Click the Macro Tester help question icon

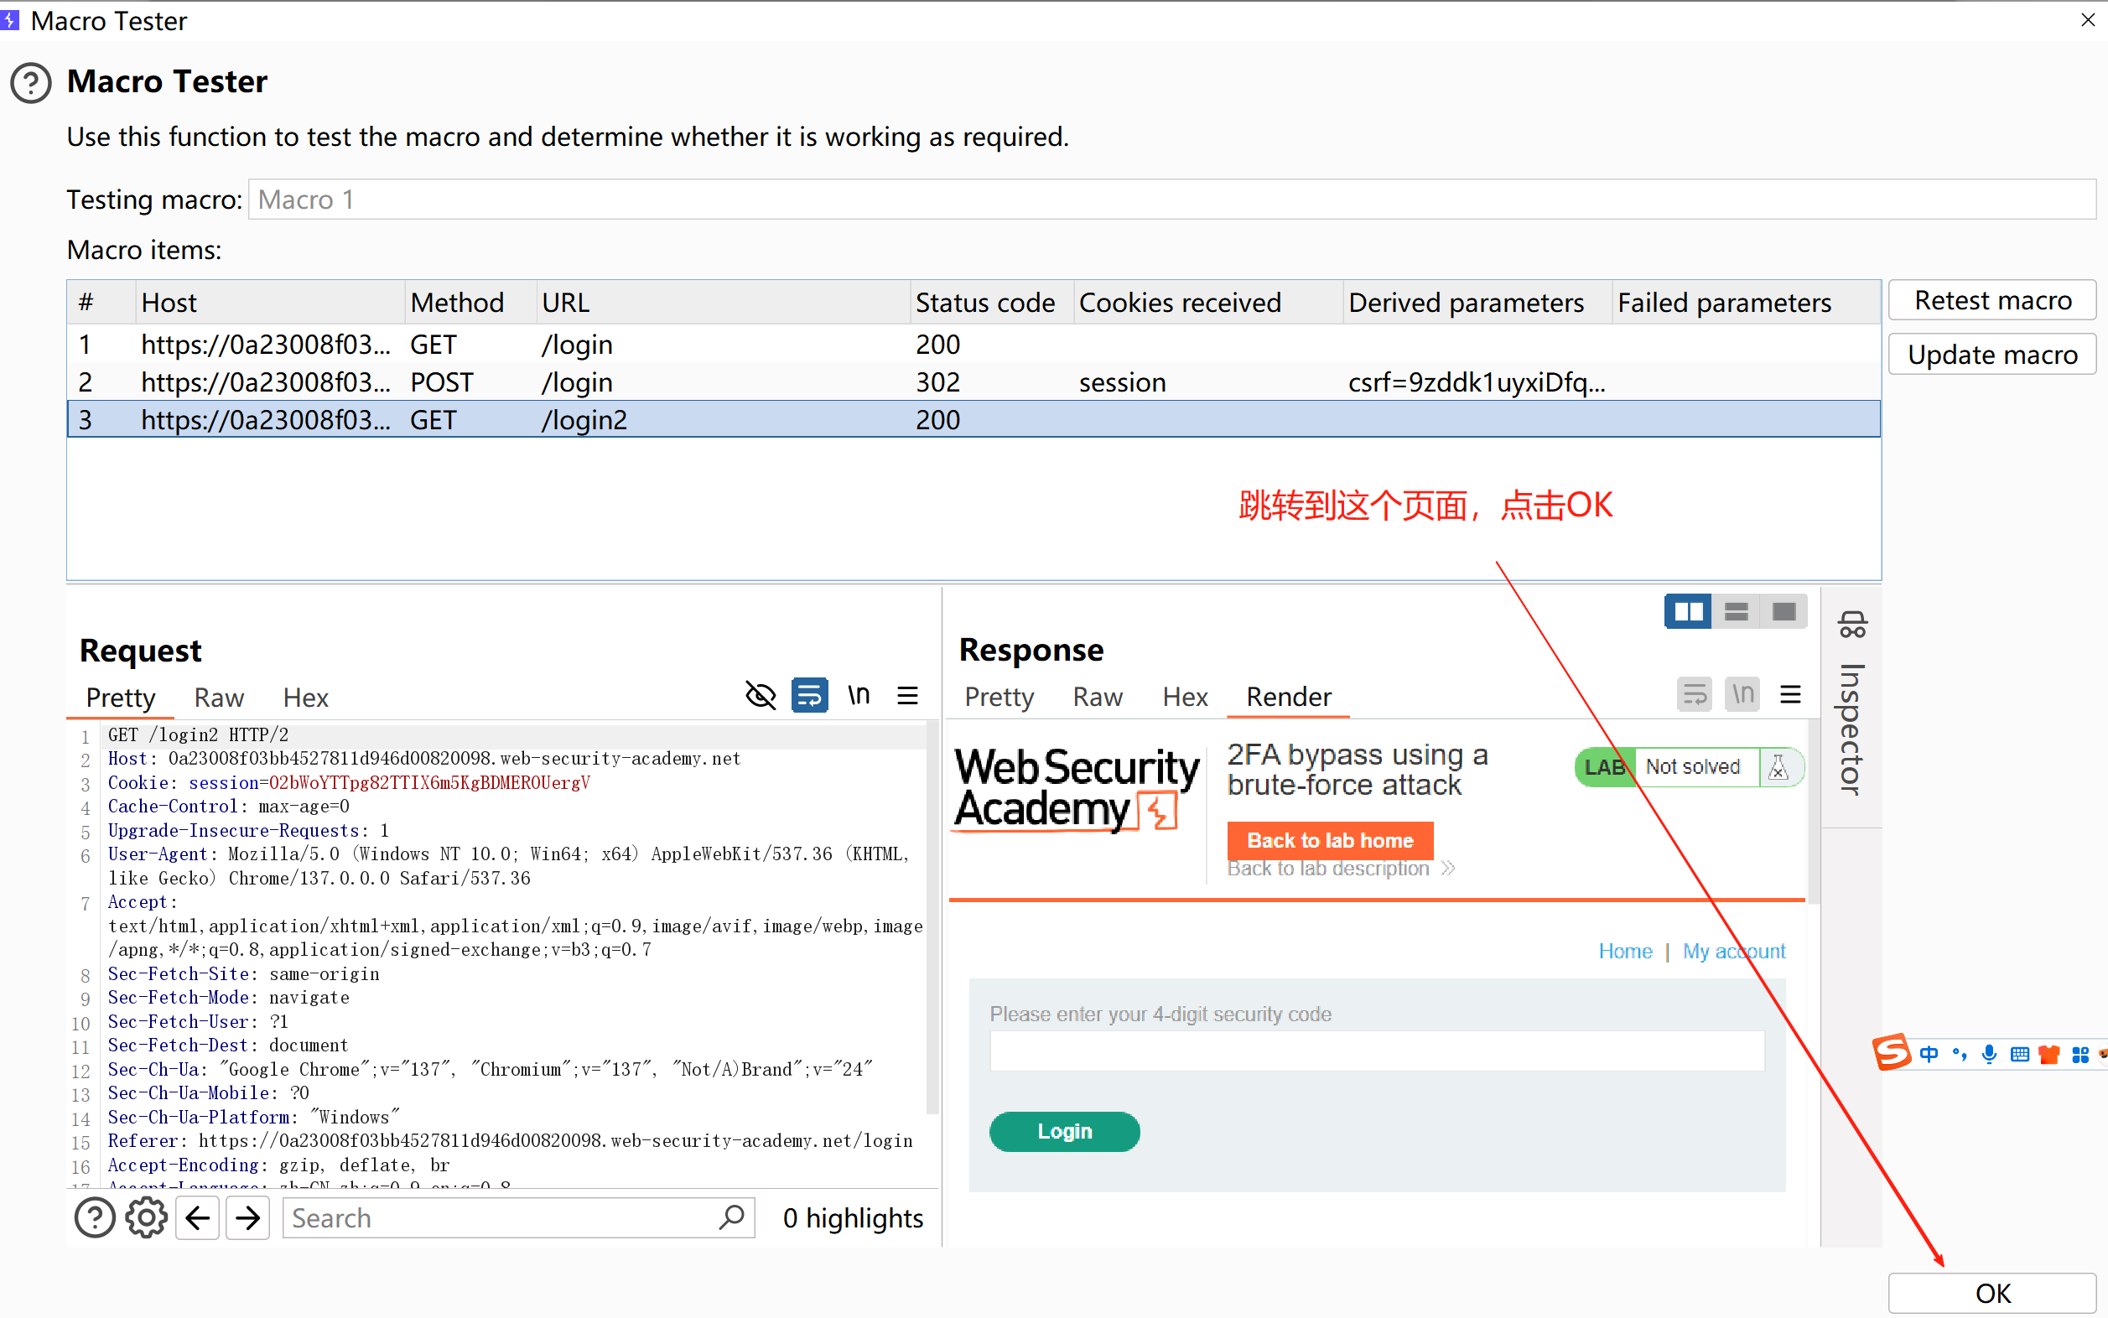tap(30, 84)
